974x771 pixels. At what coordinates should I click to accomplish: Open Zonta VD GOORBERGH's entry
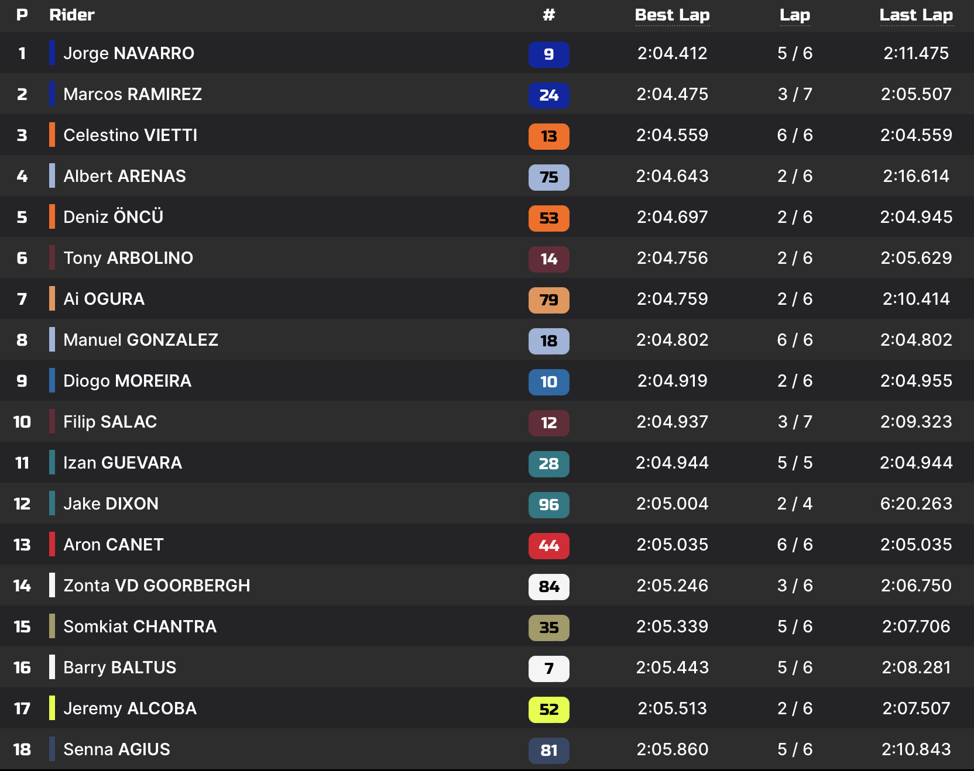[156, 586]
